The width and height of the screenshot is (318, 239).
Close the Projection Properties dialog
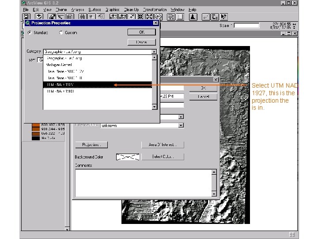[x=155, y=23]
